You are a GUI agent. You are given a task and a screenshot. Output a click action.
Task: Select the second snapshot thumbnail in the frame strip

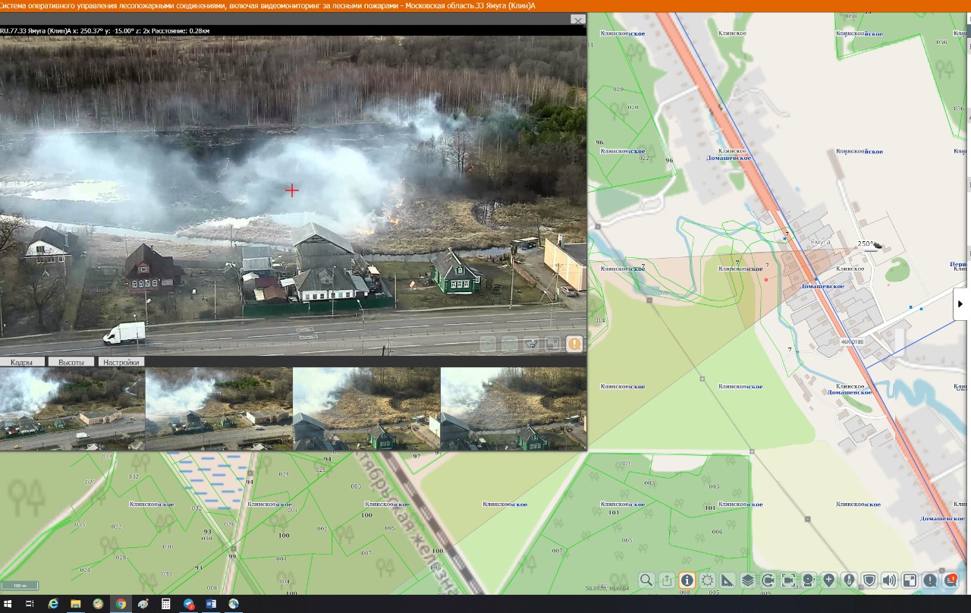pos(218,409)
